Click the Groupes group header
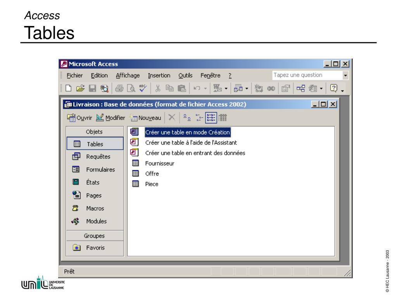Screen dimensions: 397x298 [95, 236]
